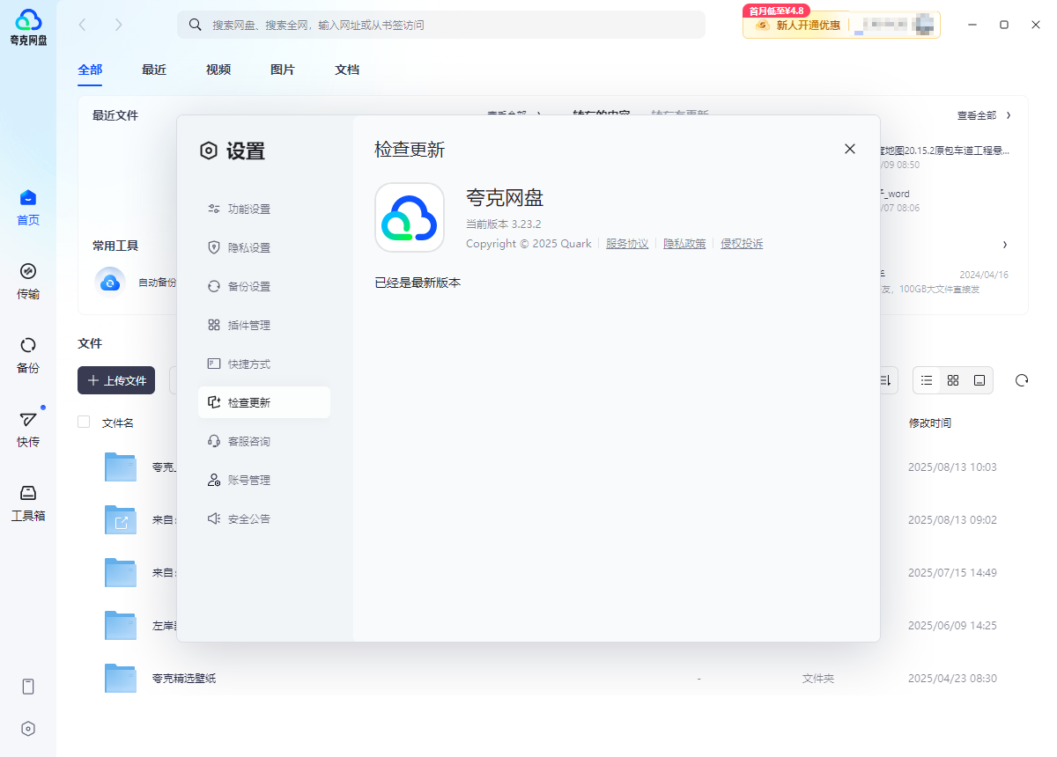Viewport: 1057px width, 757px height.
Task: Click the 夸克网盘 logo at top left
Action: (28, 26)
